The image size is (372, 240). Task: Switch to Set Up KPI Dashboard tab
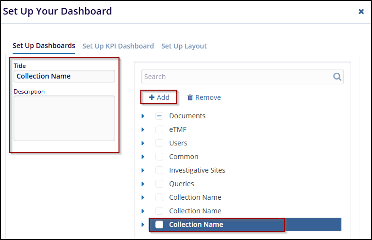click(118, 46)
